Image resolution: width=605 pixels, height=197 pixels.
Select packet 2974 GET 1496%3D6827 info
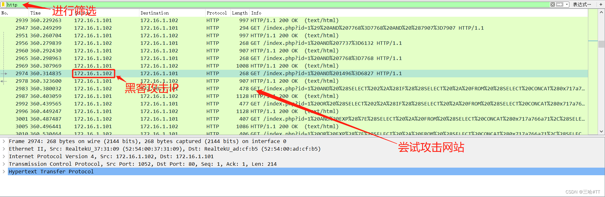point(326,73)
